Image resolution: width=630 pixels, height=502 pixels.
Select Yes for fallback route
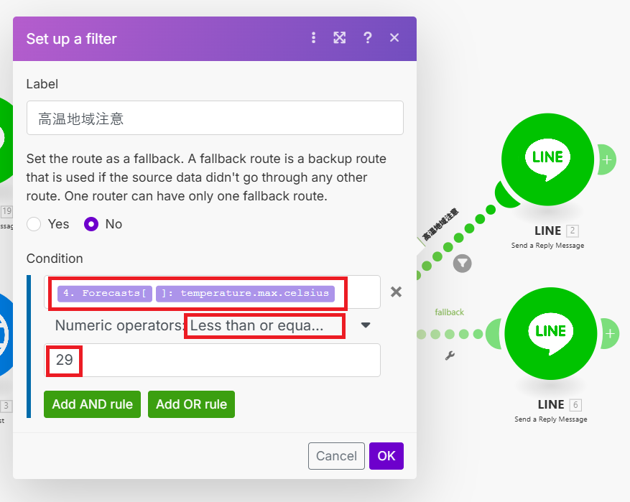point(34,224)
